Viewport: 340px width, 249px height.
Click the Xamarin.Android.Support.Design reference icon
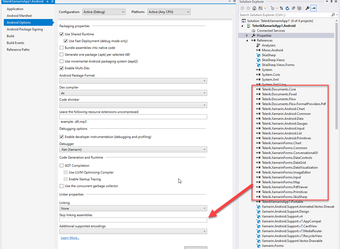coord(258,211)
